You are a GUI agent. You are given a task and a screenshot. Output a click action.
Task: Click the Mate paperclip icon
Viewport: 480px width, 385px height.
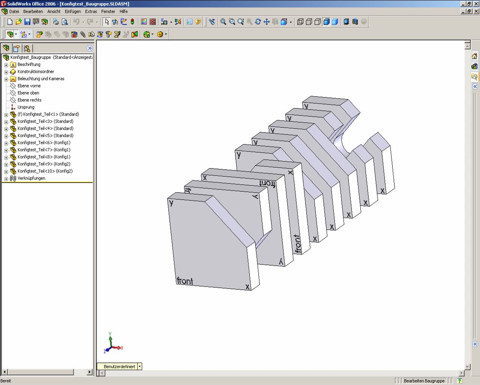pos(83,35)
